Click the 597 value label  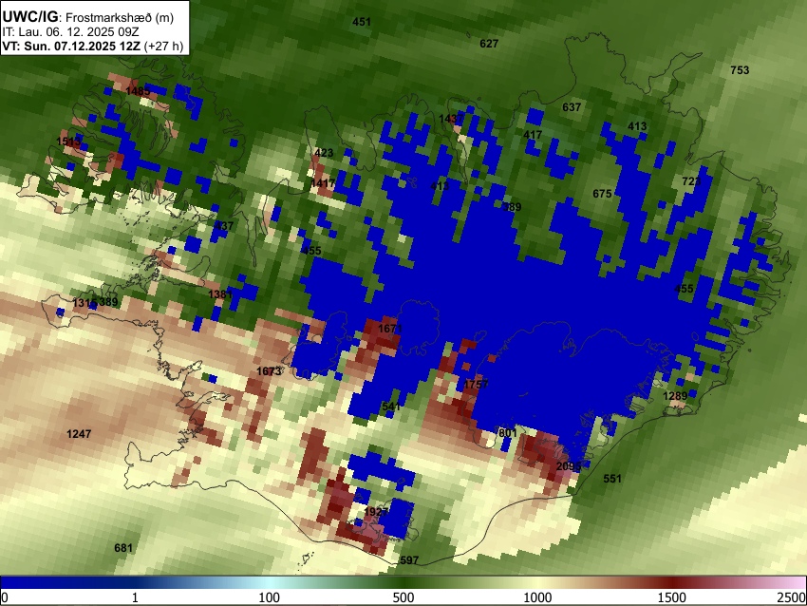click(409, 560)
